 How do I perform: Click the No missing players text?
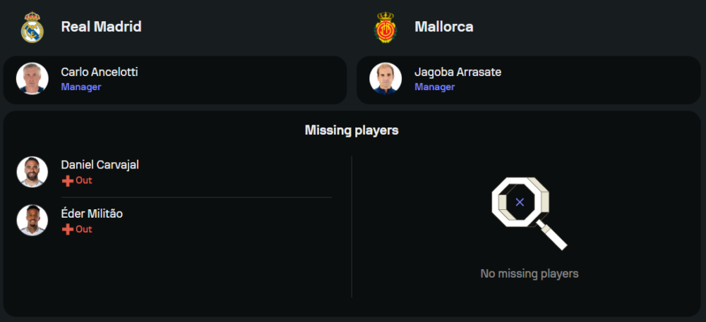point(529,273)
